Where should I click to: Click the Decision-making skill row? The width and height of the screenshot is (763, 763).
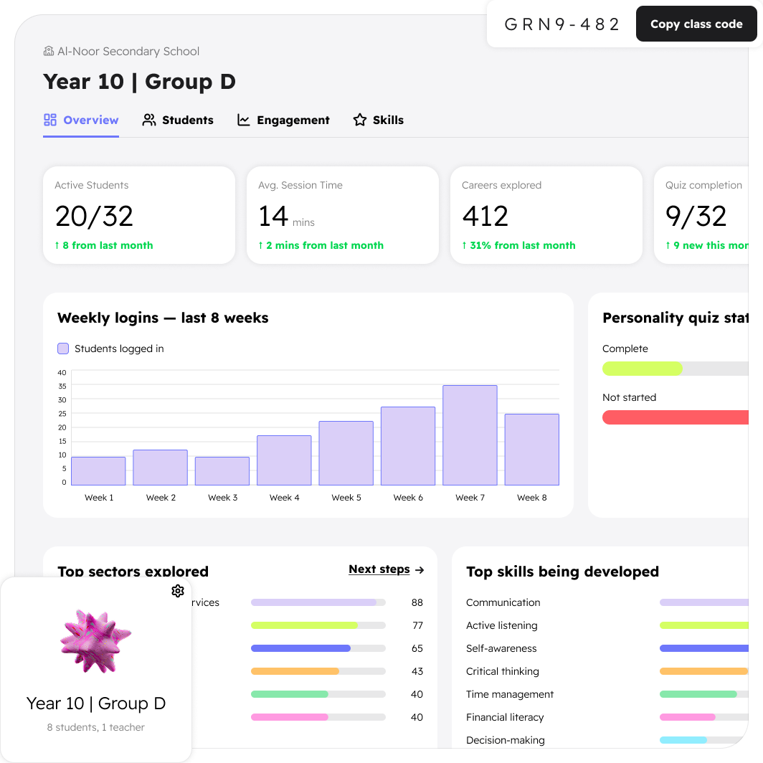607,739
